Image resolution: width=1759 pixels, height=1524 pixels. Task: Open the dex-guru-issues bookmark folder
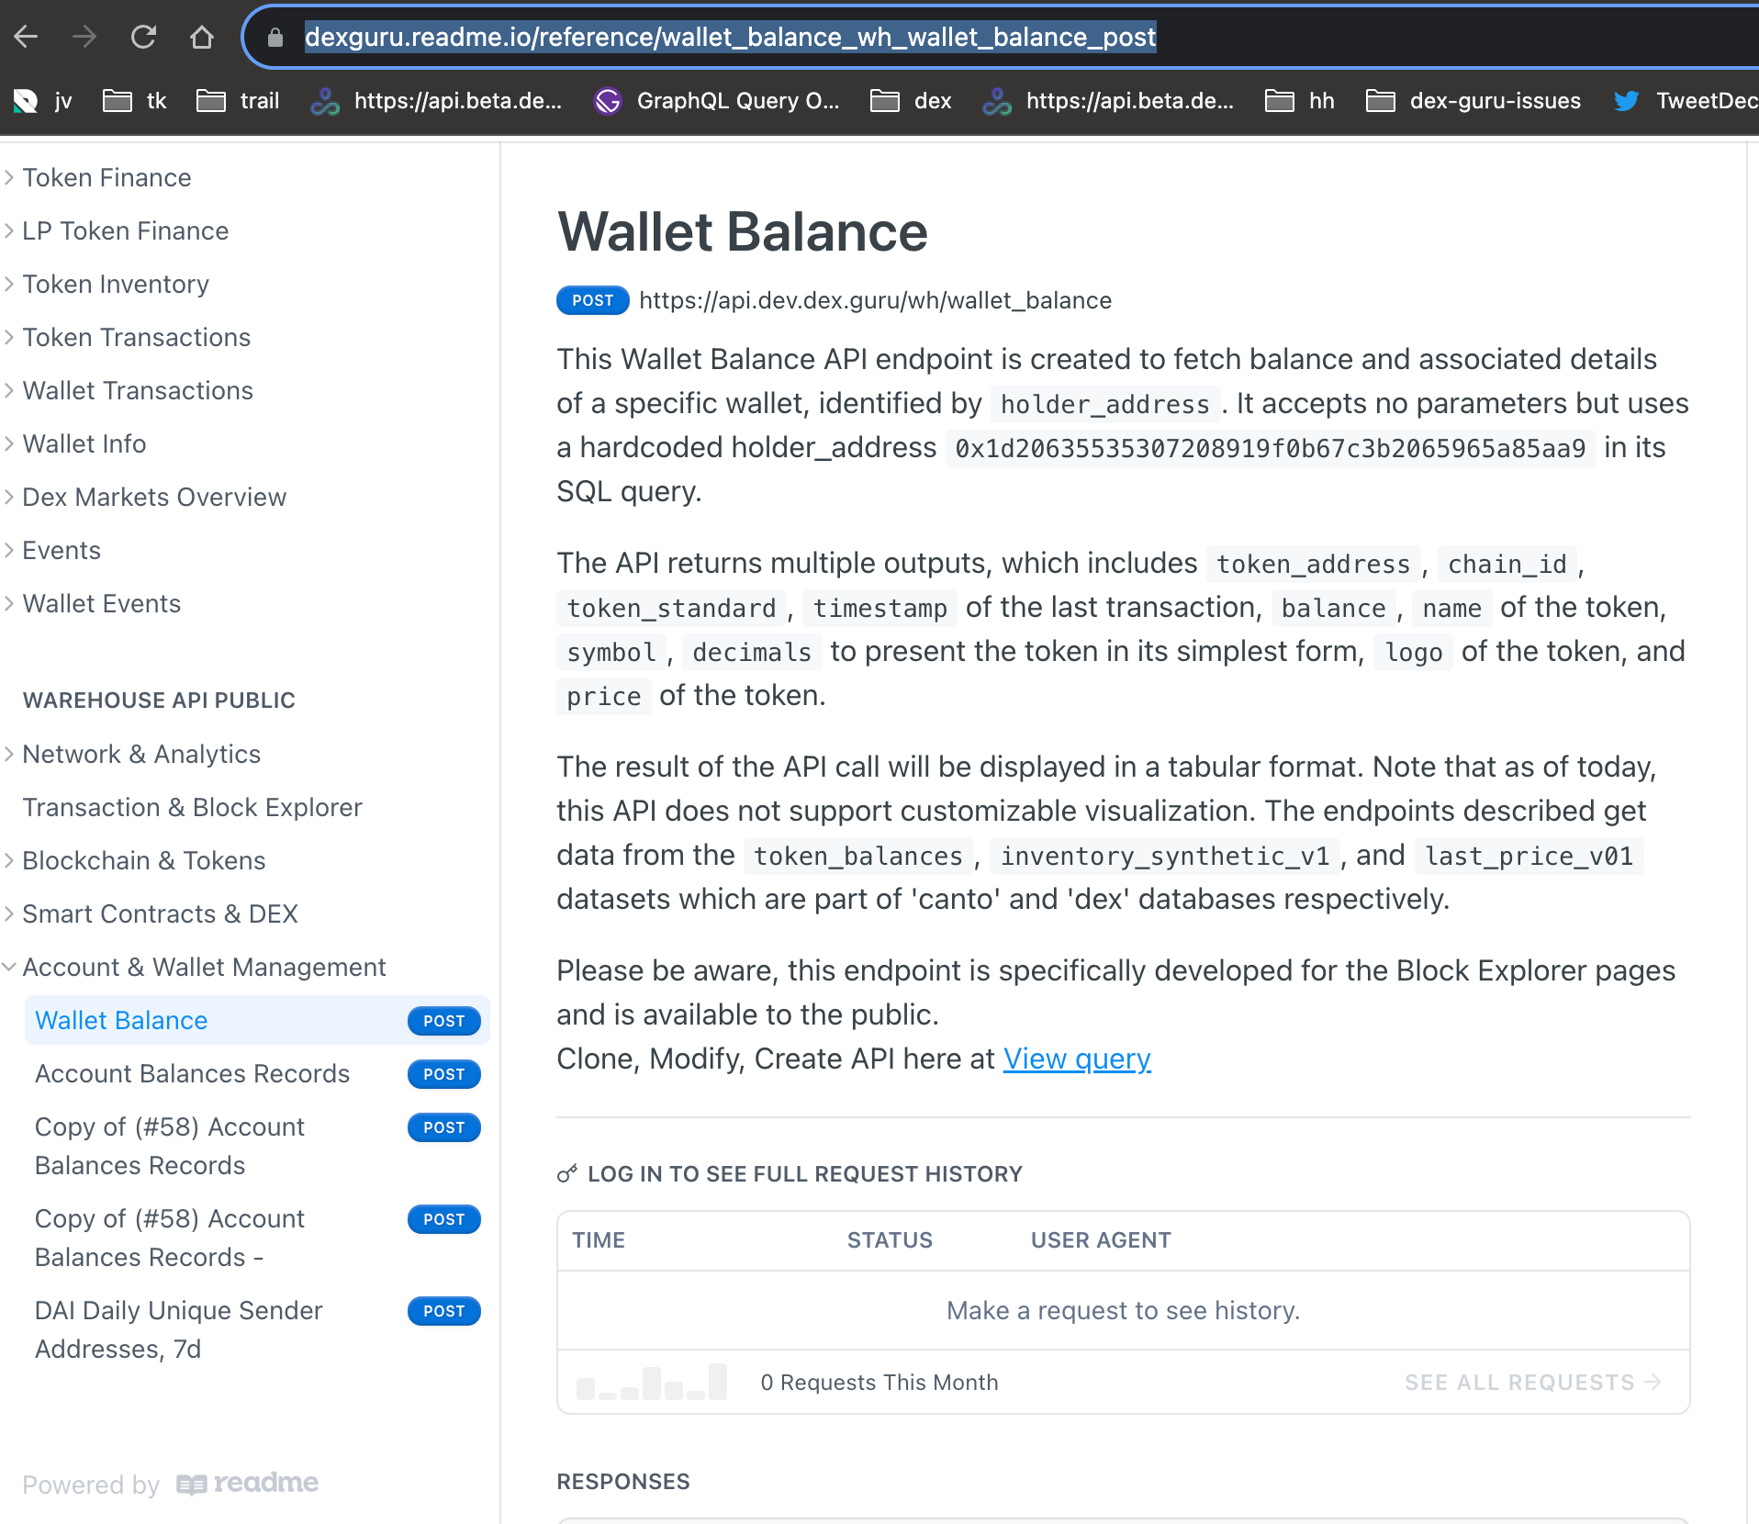click(1473, 101)
